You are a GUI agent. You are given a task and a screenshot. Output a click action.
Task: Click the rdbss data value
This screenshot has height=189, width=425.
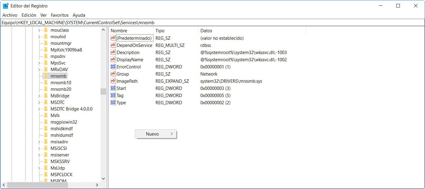pos(205,45)
